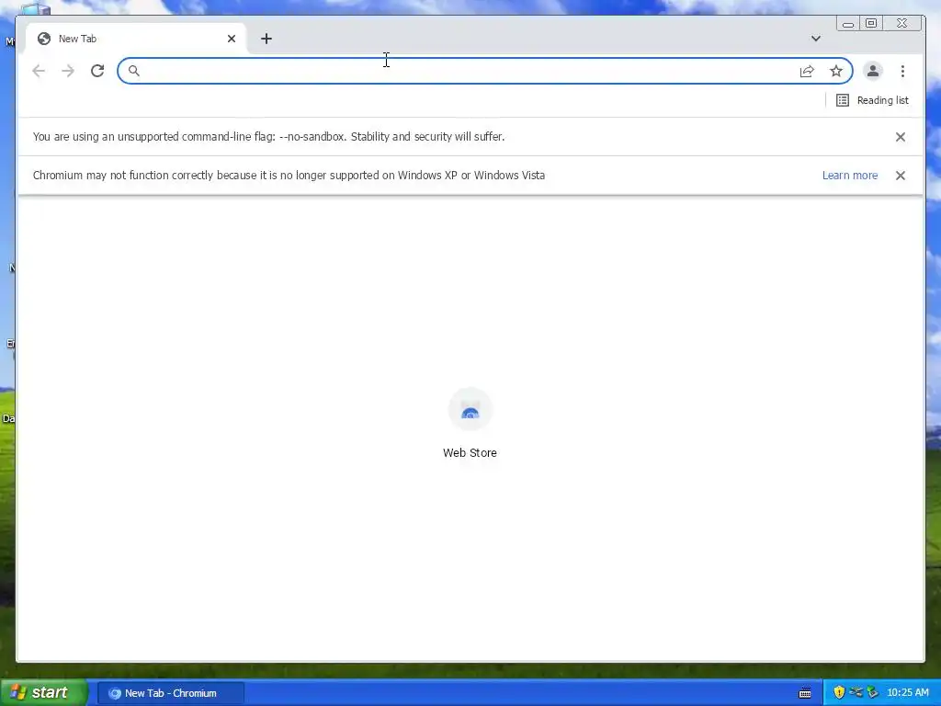Select the New Tab tab
The image size is (941, 706).
click(x=136, y=39)
